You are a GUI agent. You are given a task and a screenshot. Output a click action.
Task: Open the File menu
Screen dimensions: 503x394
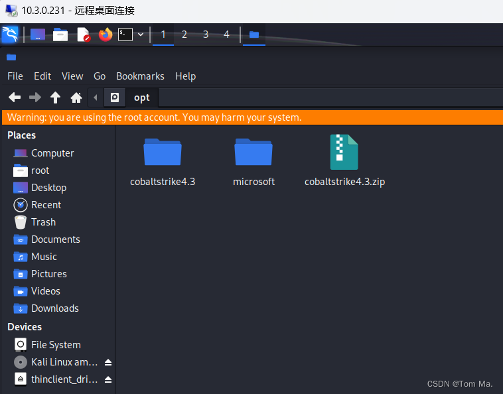(x=15, y=76)
